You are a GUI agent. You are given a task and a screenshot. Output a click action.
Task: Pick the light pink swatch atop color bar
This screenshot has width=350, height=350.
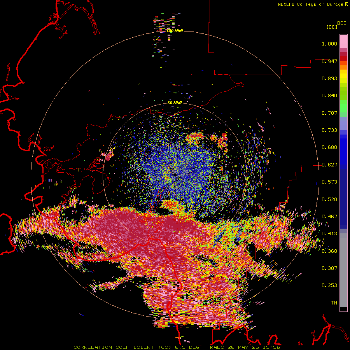[x=343, y=41]
